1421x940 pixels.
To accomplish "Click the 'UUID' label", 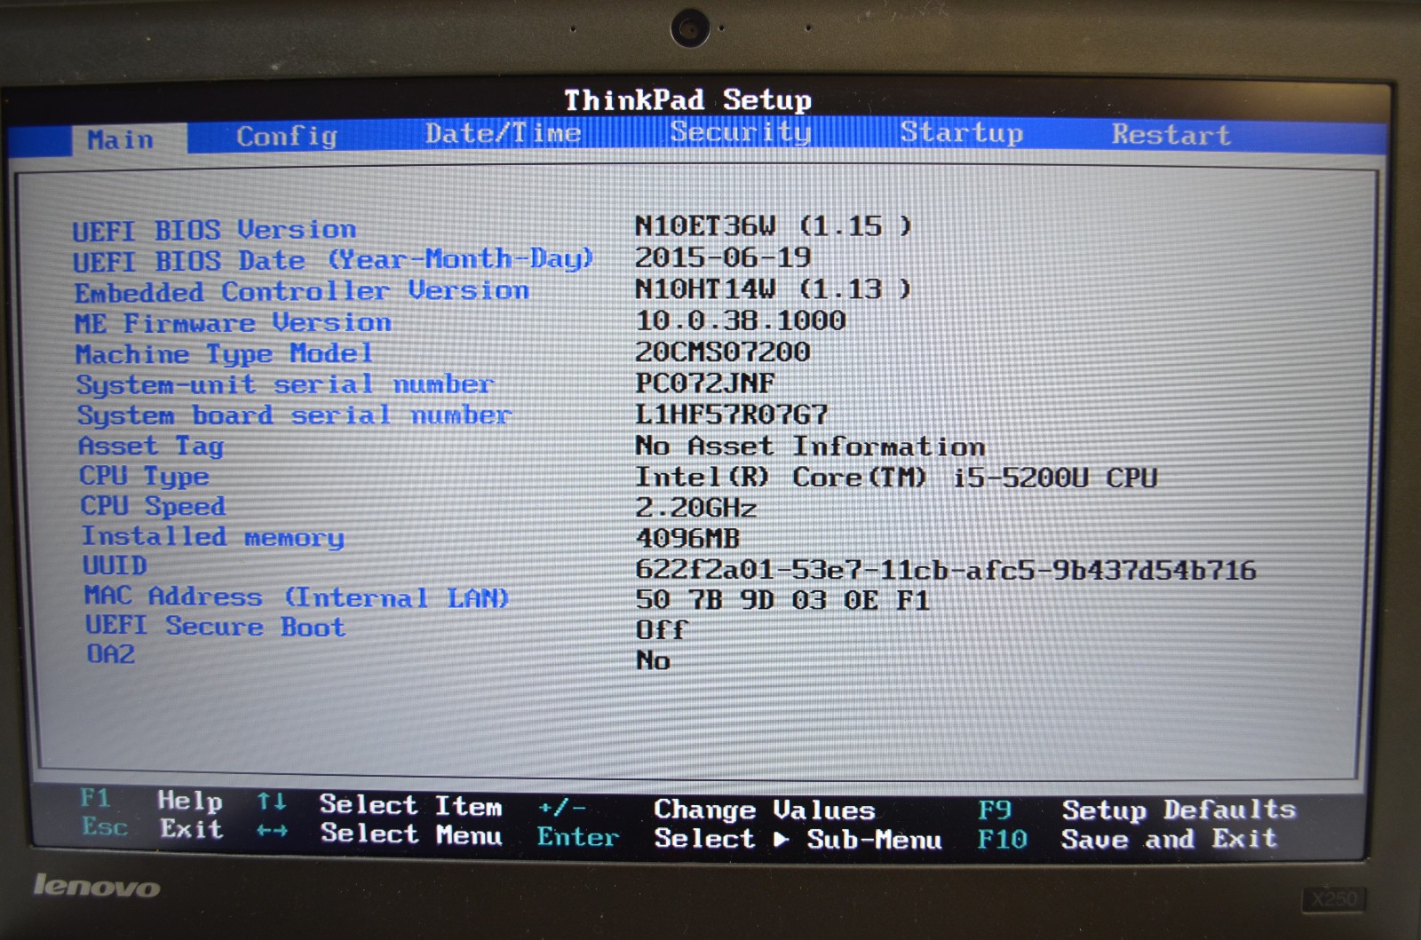I will [x=115, y=566].
